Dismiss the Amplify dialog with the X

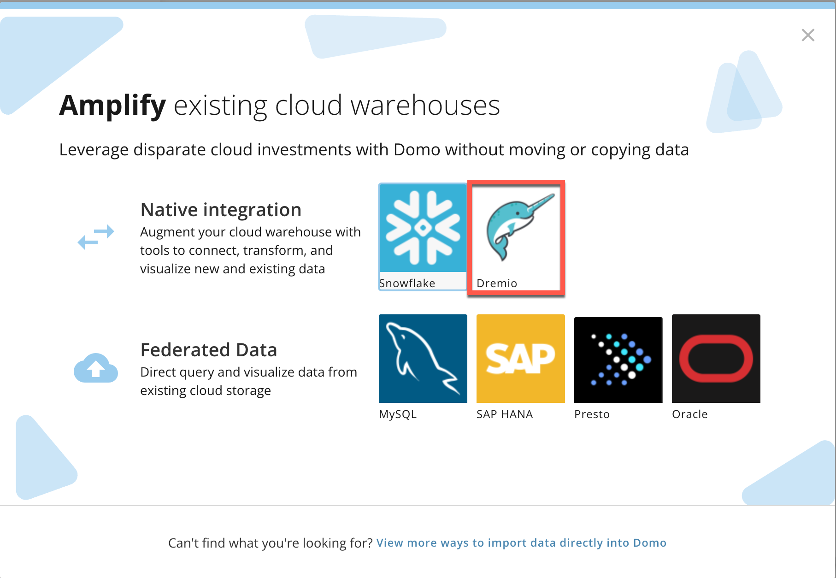(808, 35)
